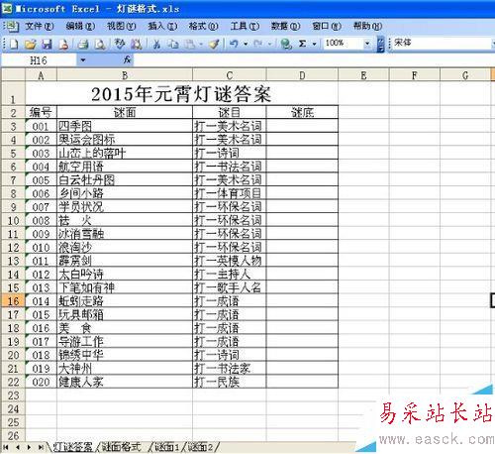Select cell containing 奥运会图标
495x454 pixels.
point(125,140)
